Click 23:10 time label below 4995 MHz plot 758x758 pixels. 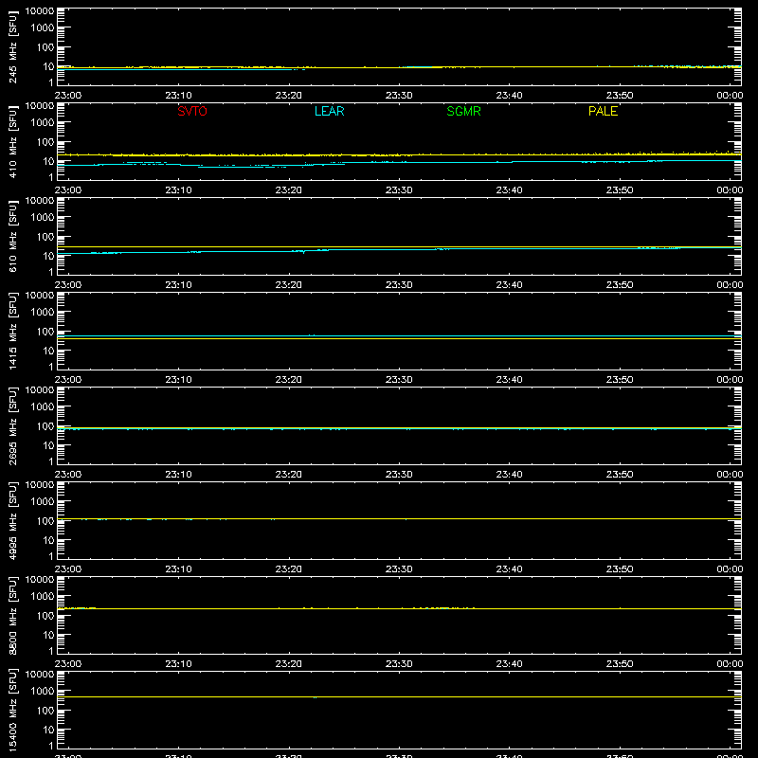coord(178,569)
